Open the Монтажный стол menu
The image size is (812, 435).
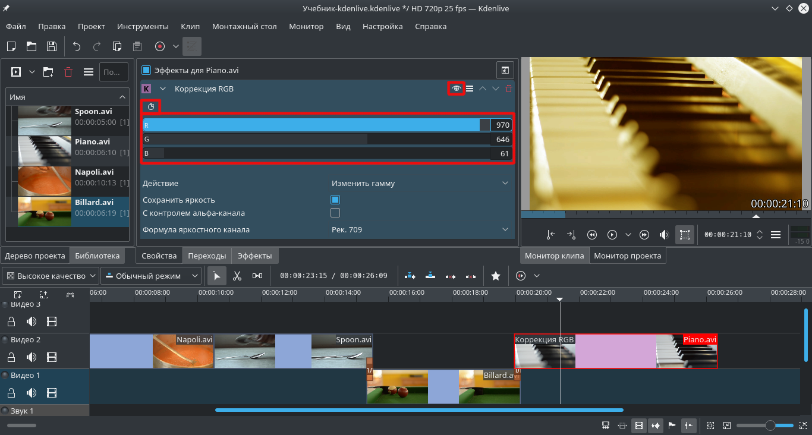[x=244, y=27]
